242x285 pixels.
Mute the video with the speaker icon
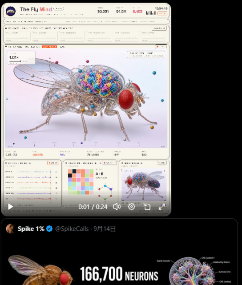(117, 207)
